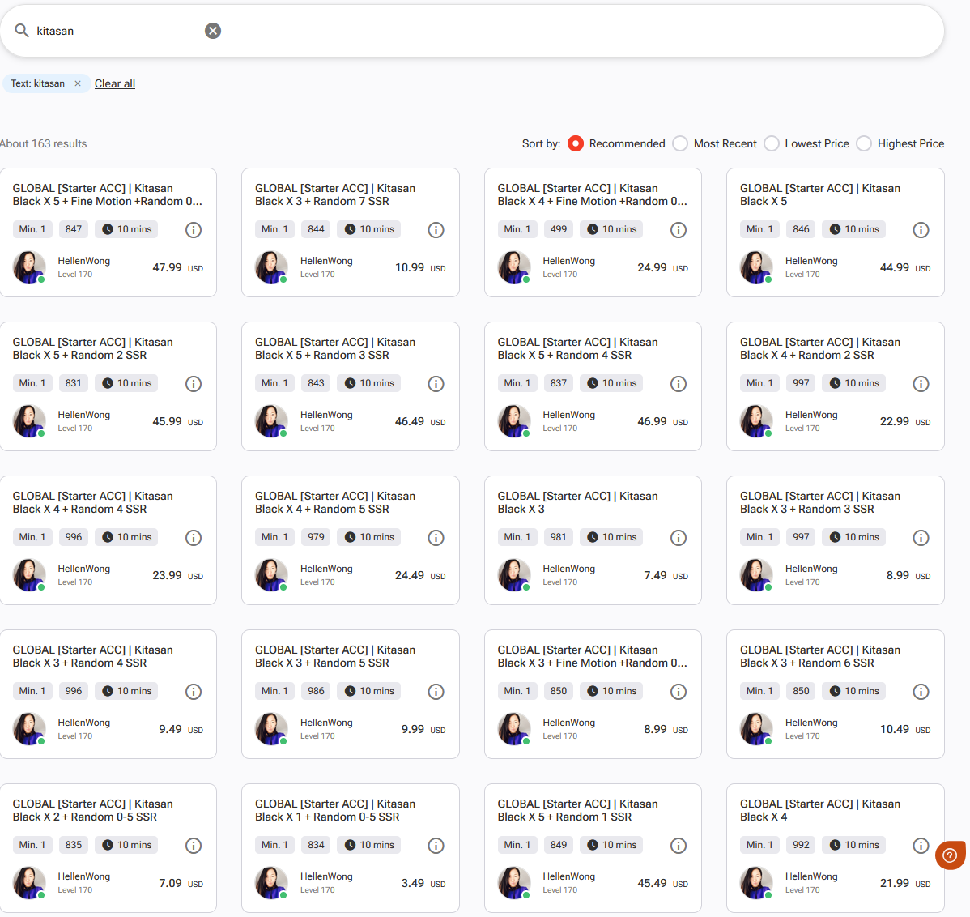This screenshot has height=917, width=970.
Task: Click HellenWong avatar on 47.99 USD listing
Action: [29, 267]
